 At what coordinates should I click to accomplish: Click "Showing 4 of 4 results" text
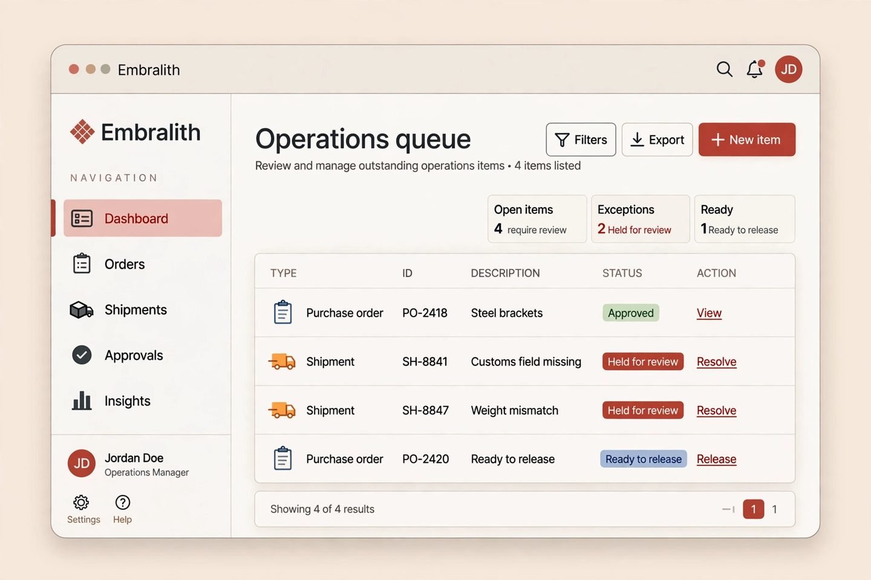pyautogui.click(x=322, y=509)
